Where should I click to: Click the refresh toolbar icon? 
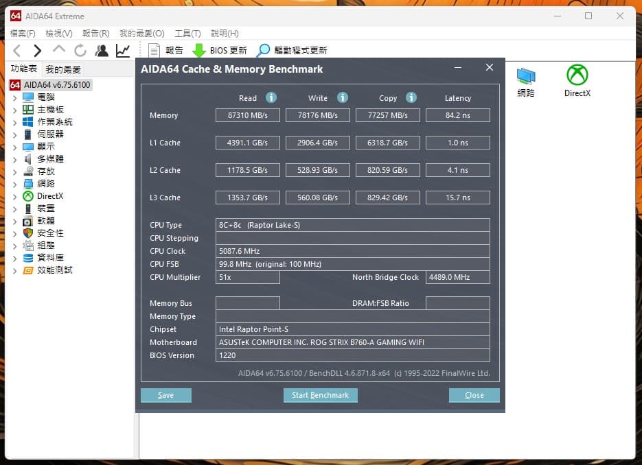[80, 51]
